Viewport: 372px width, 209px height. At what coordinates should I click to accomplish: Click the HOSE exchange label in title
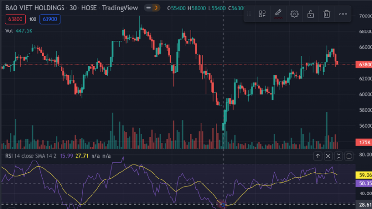(x=89, y=8)
